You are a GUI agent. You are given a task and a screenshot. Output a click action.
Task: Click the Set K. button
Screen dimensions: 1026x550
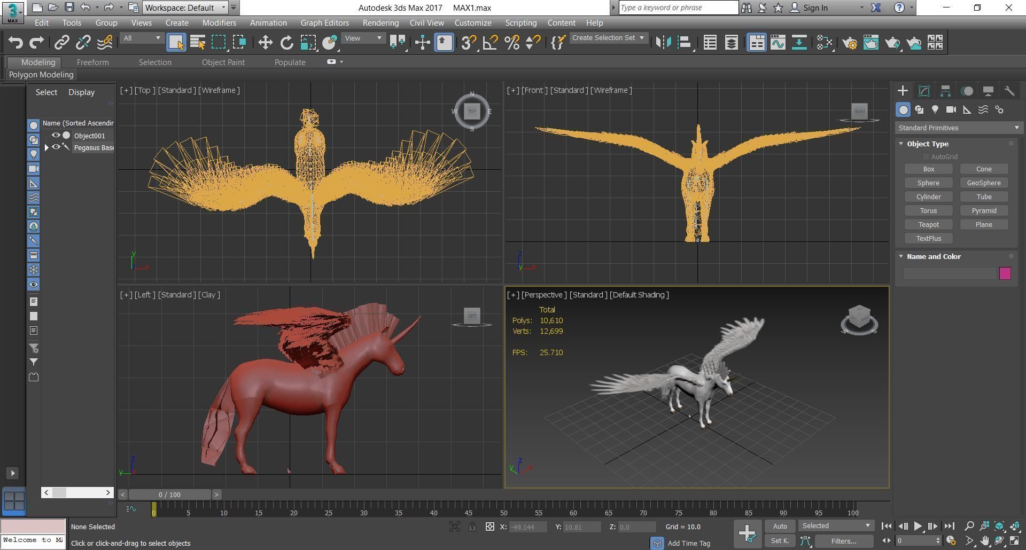click(780, 541)
